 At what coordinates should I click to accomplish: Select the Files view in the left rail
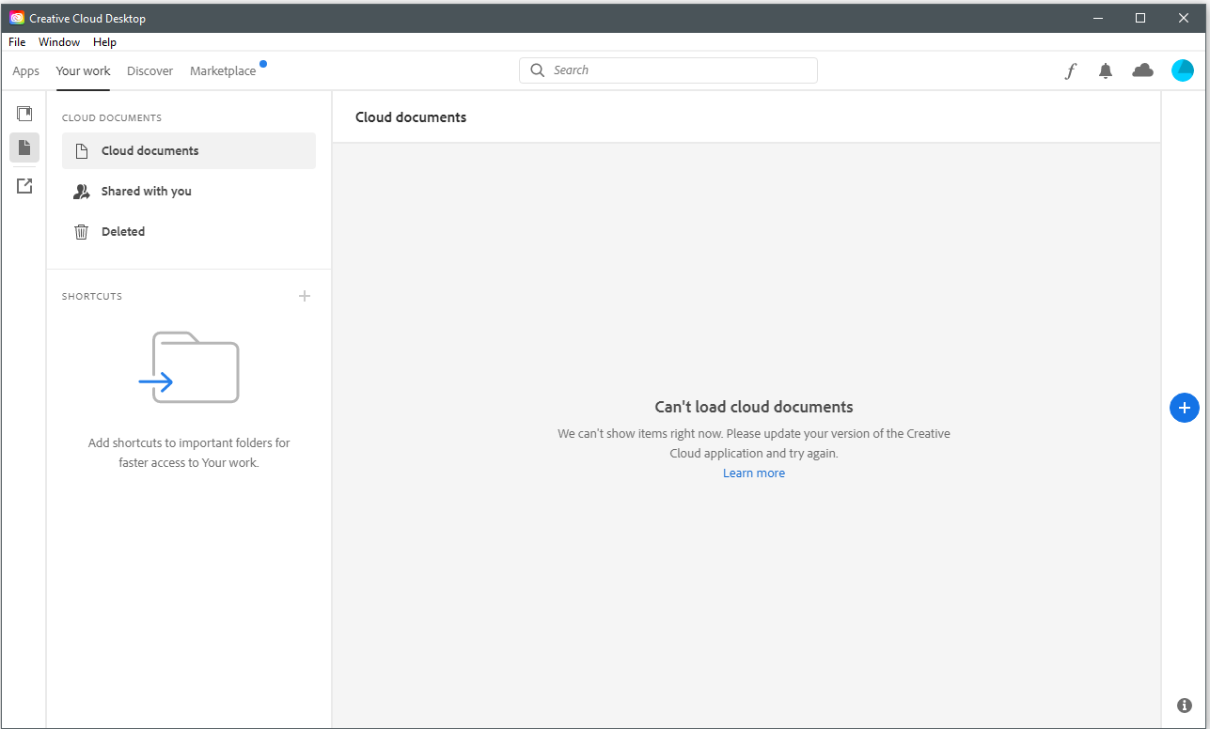click(x=24, y=147)
